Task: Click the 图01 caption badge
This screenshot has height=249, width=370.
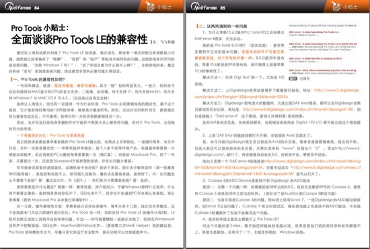Action: pyautogui.click(x=293, y=79)
